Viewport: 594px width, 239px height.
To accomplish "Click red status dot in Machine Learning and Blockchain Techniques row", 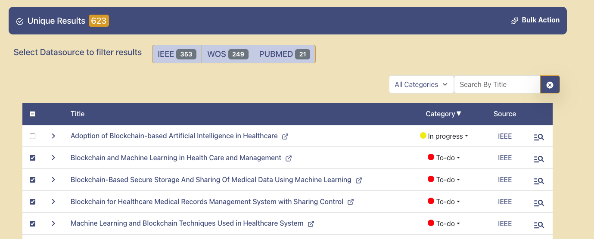I will [431, 223].
